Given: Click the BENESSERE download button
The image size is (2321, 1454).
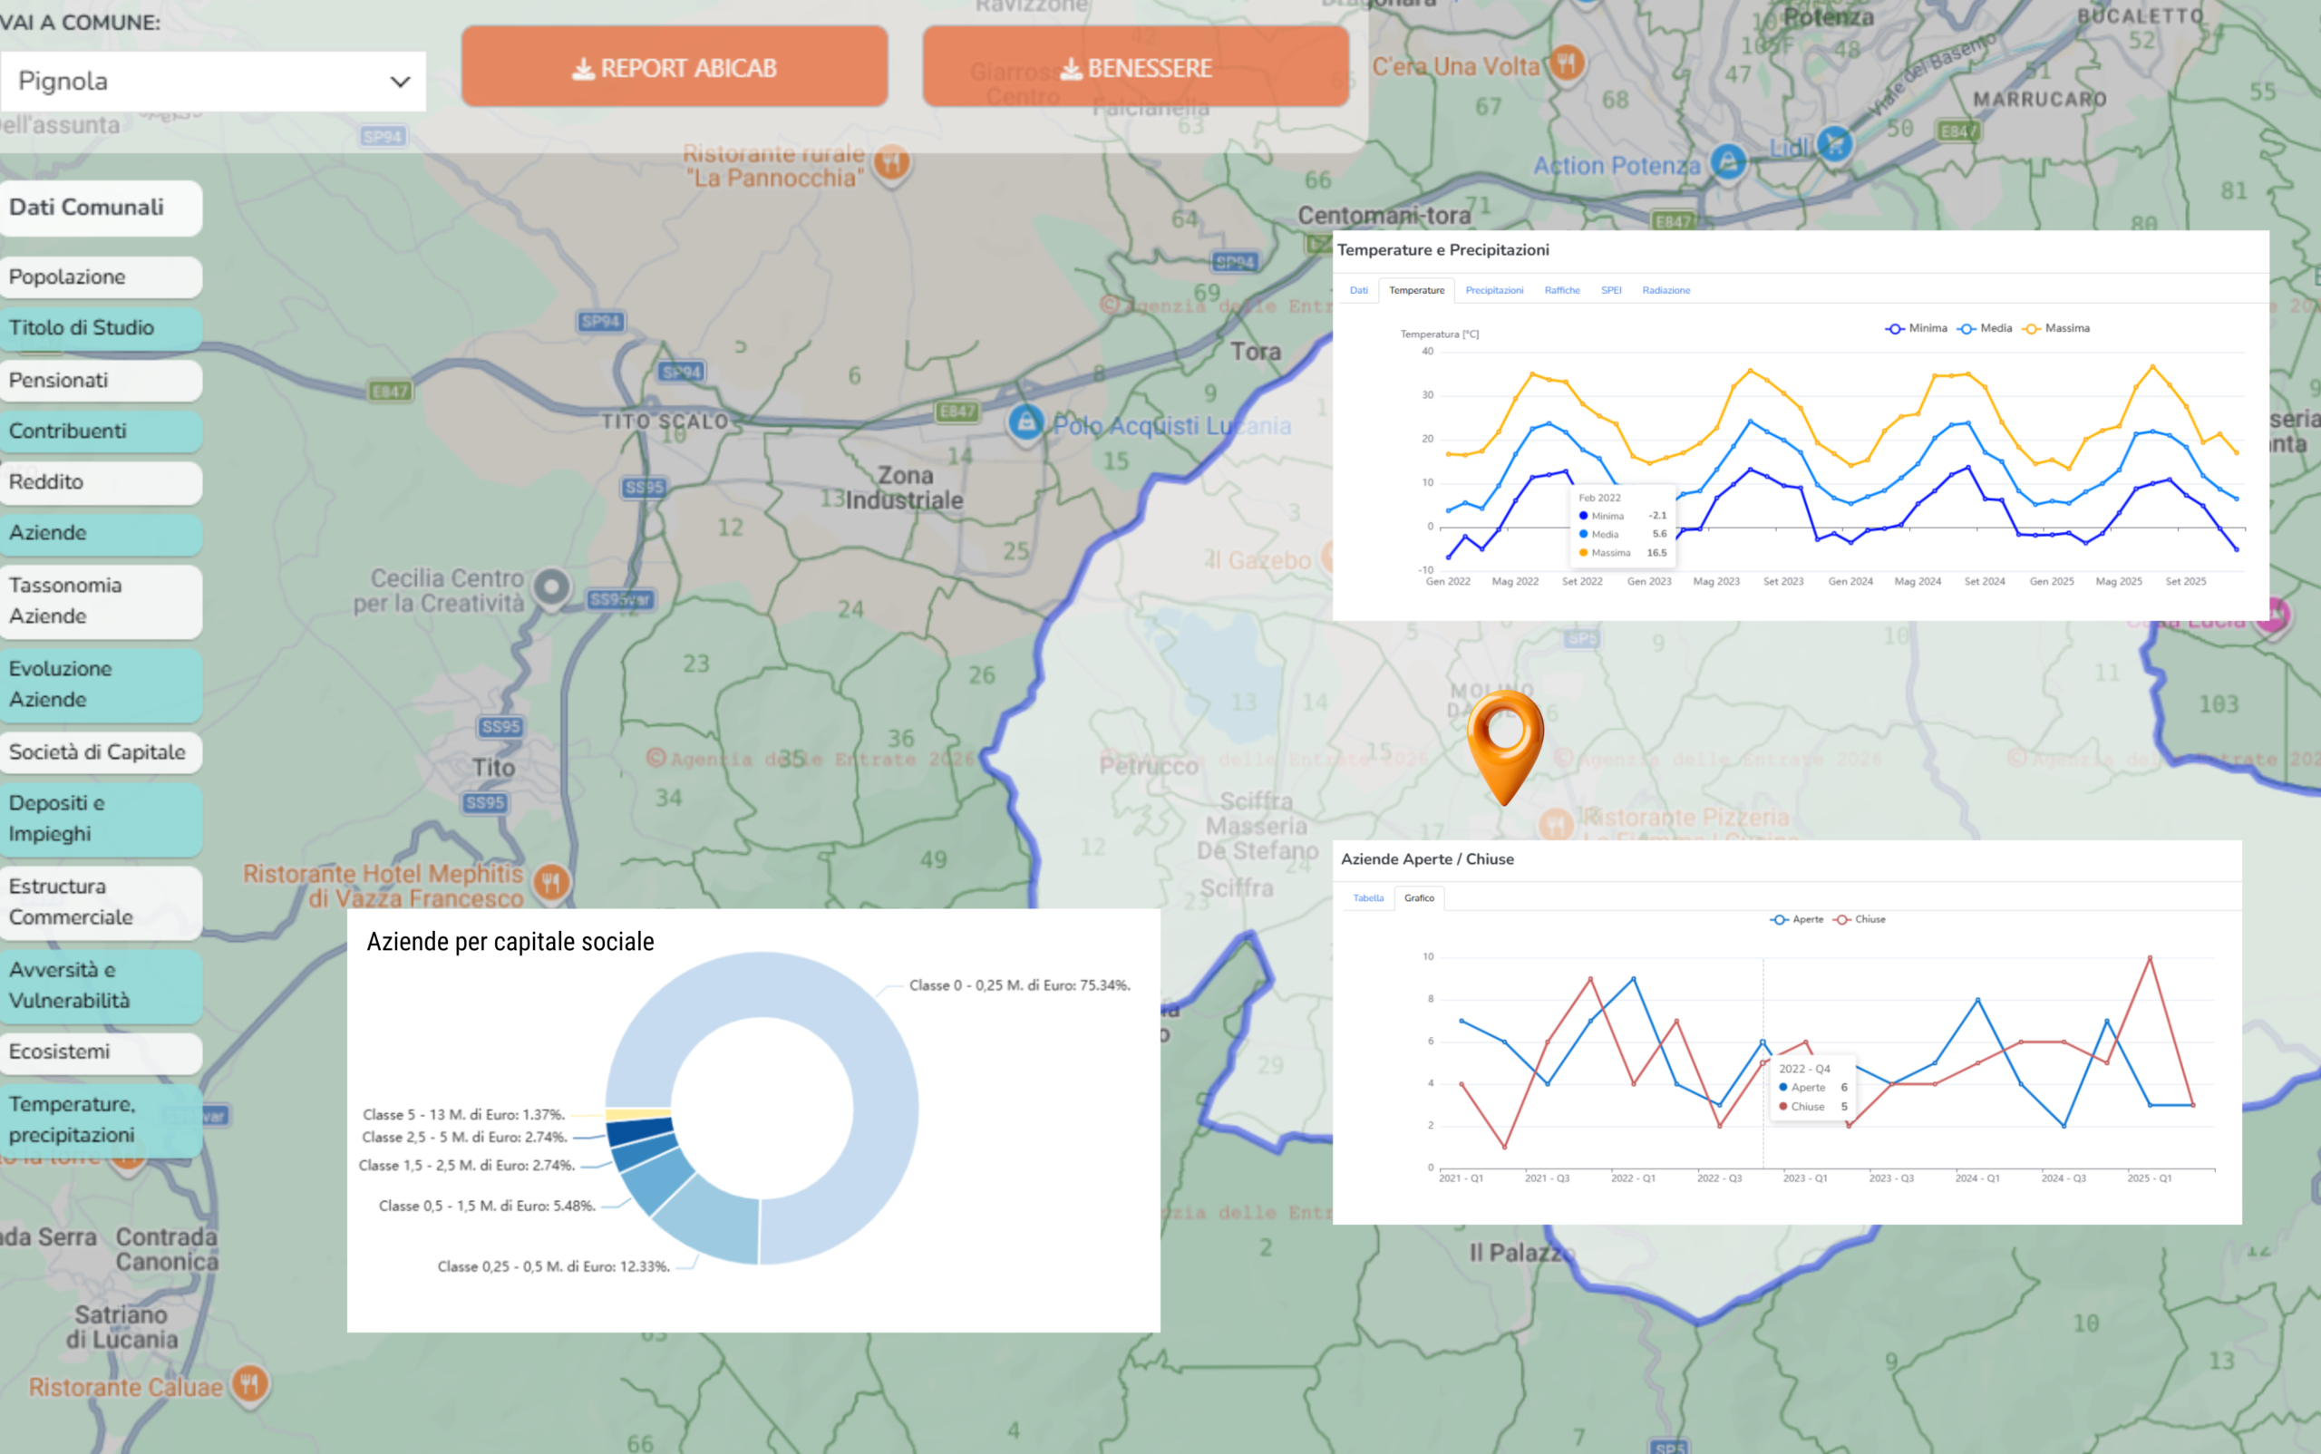Looking at the screenshot, I should click(x=1135, y=67).
